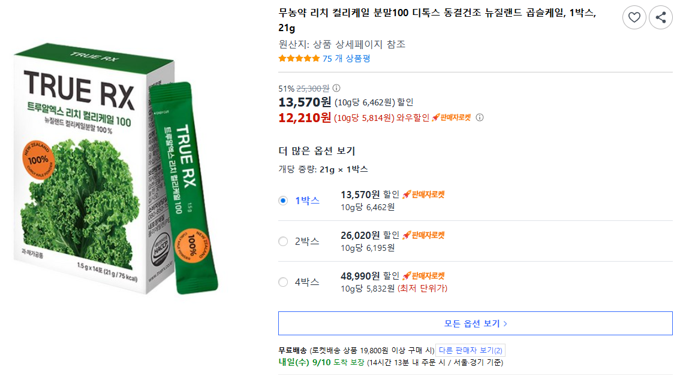This screenshot has height=376, width=677.
Task: Click info icon next to 와우할인 price
Action: pyautogui.click(x=479, y=117)
